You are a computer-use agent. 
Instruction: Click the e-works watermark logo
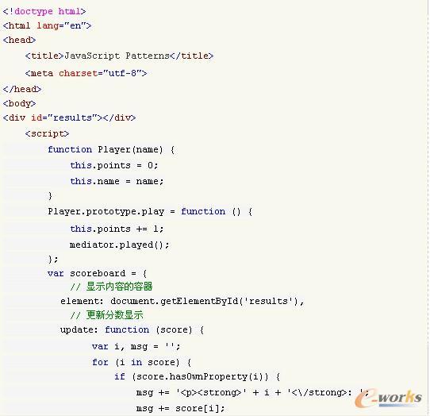(x=389, y=399)
